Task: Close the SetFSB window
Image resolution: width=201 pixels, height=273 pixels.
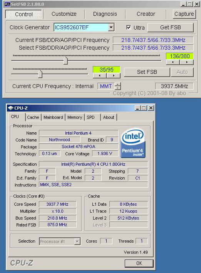Action: click(x=197, y=4)
